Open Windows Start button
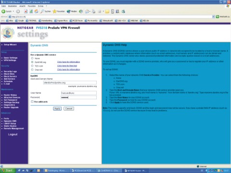 pos(8,171)
